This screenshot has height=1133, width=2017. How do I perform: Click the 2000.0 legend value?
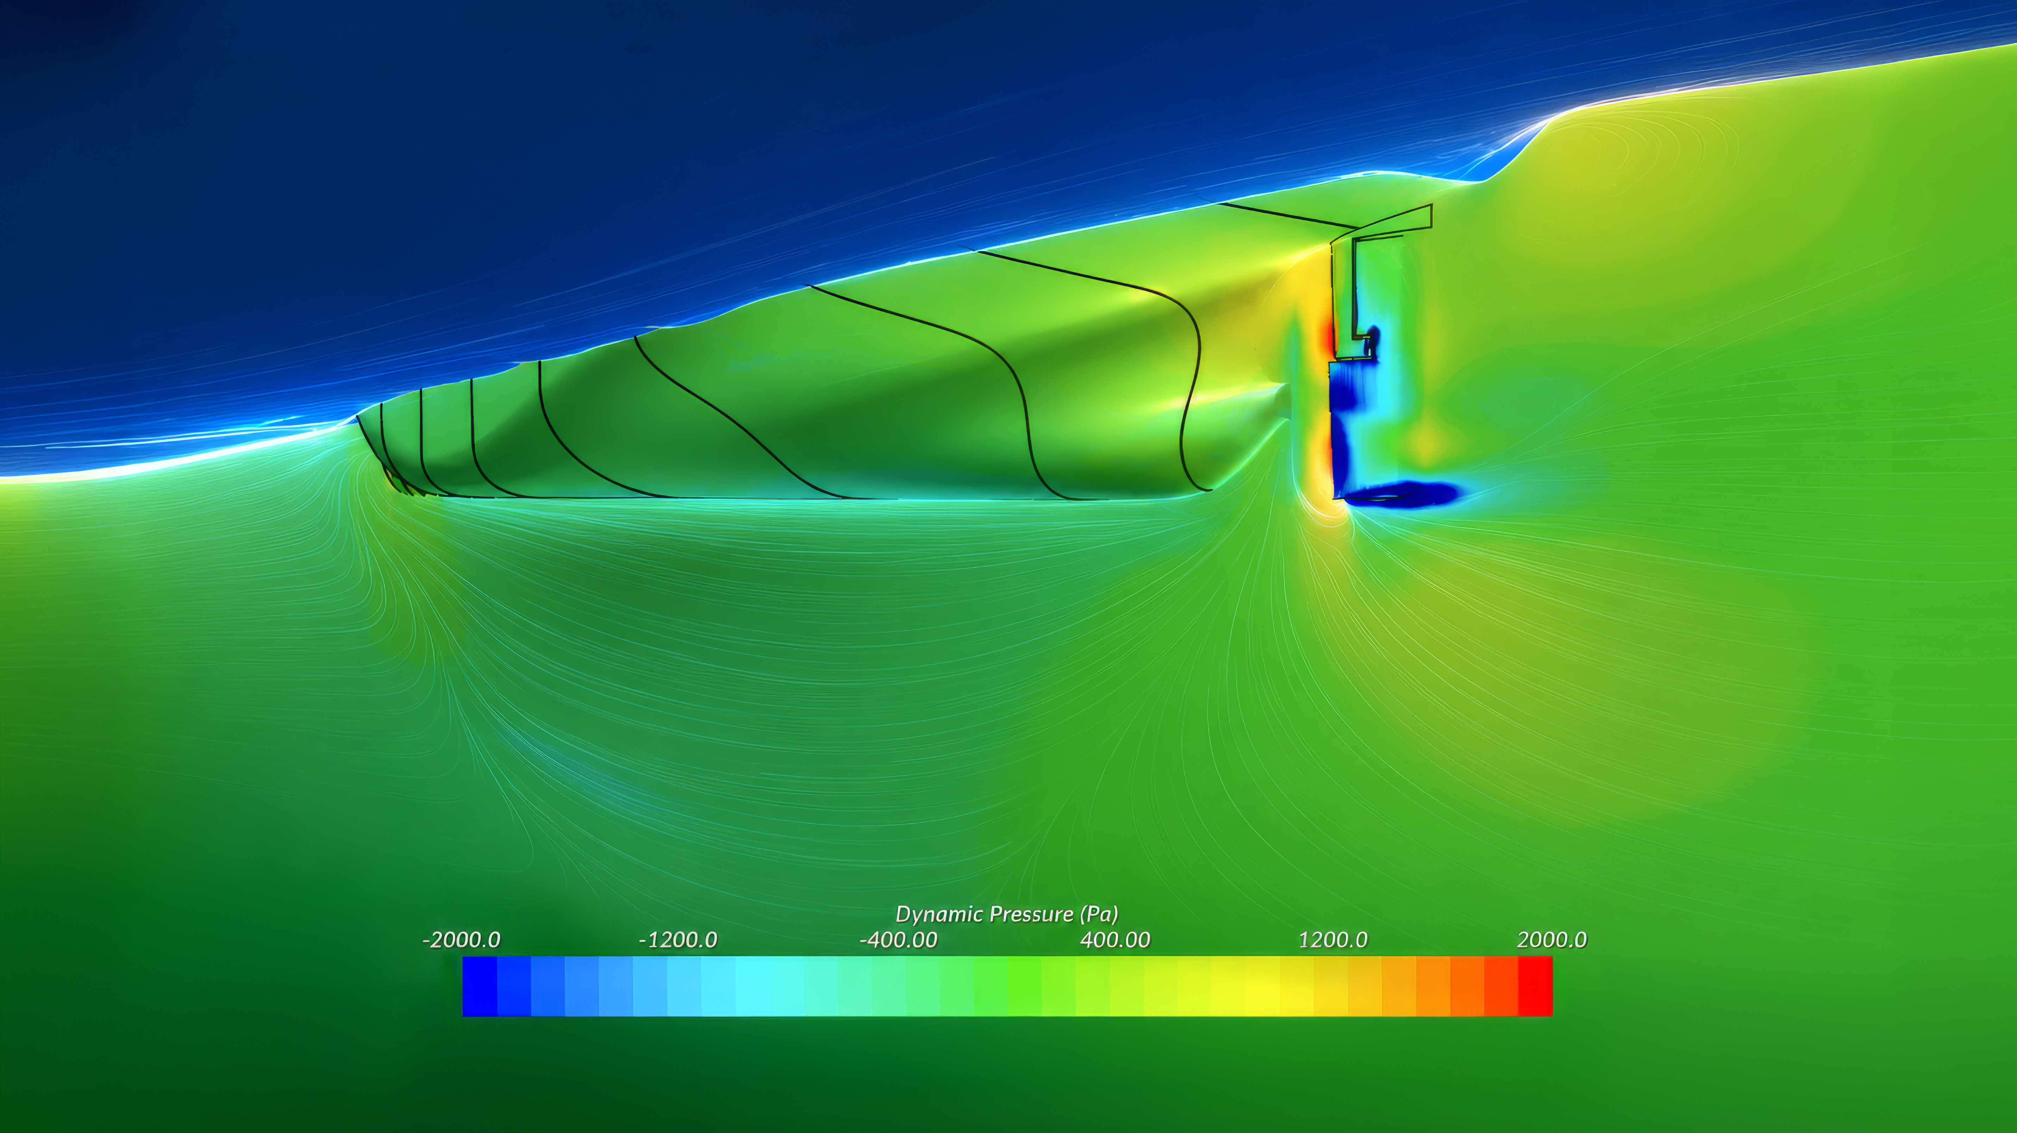point(1552,940)
